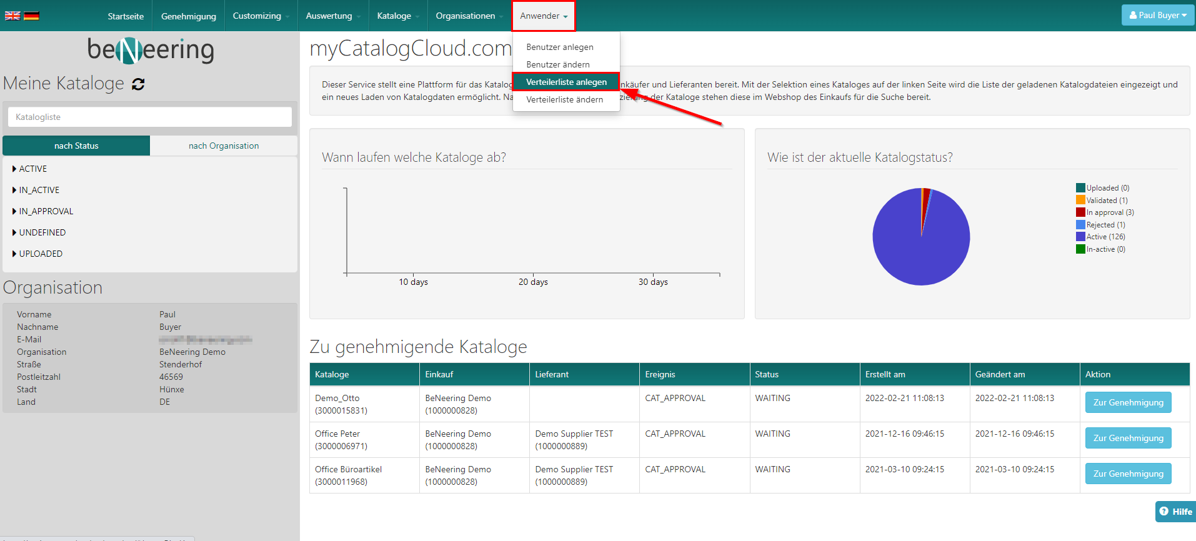Click the Zu genehmigende Kataloge heading
This screenshot has height=541, width=1196.
(419, 347)
